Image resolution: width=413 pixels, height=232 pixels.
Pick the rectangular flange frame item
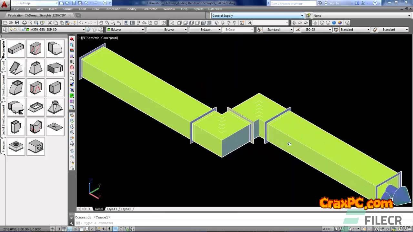coord(35,107)
